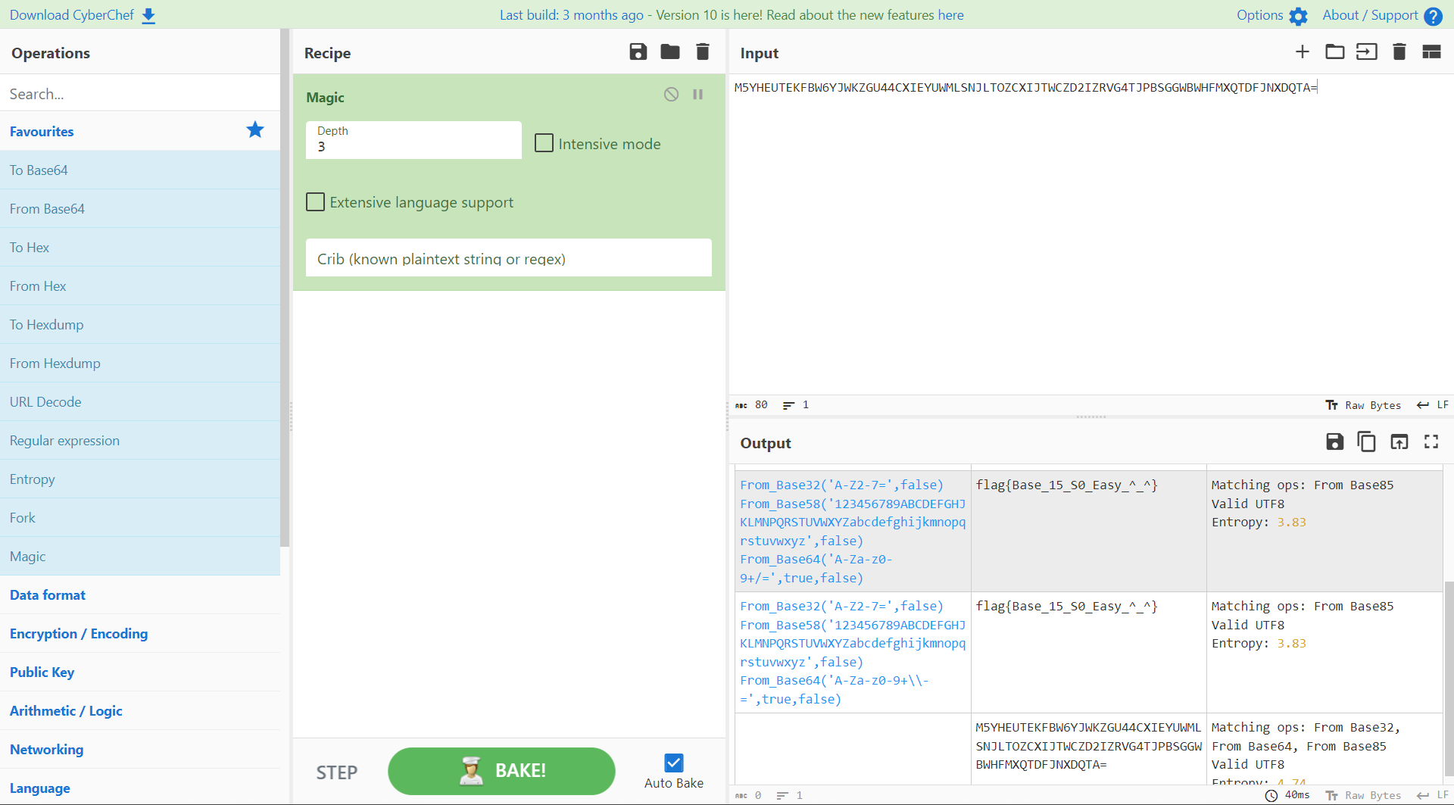Replace input with output
1454x805 pixels.
point(1399,442)
